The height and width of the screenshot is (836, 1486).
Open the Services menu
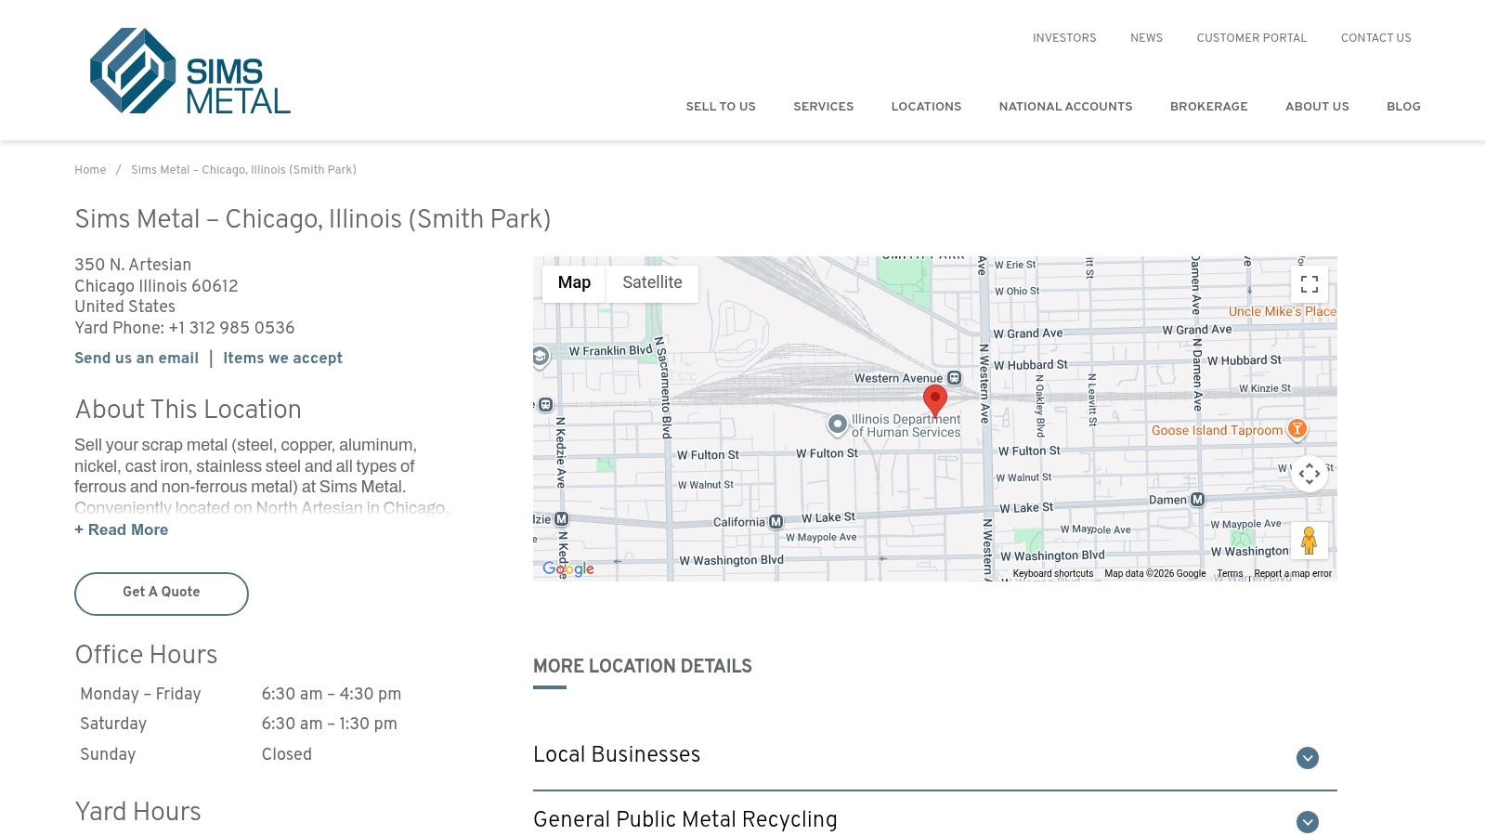[x=823, y=107]
